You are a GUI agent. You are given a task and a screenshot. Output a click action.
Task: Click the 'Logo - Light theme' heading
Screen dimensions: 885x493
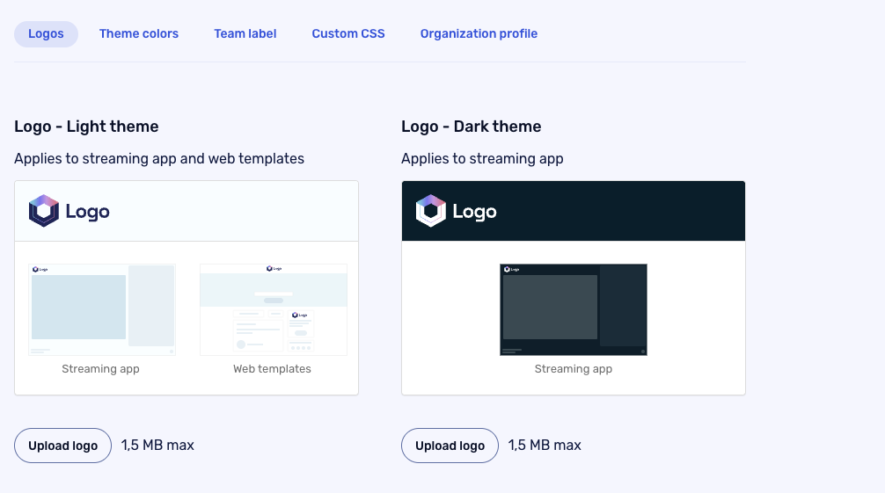point(86,127)
